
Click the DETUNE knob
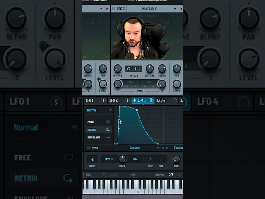point(149,68)
